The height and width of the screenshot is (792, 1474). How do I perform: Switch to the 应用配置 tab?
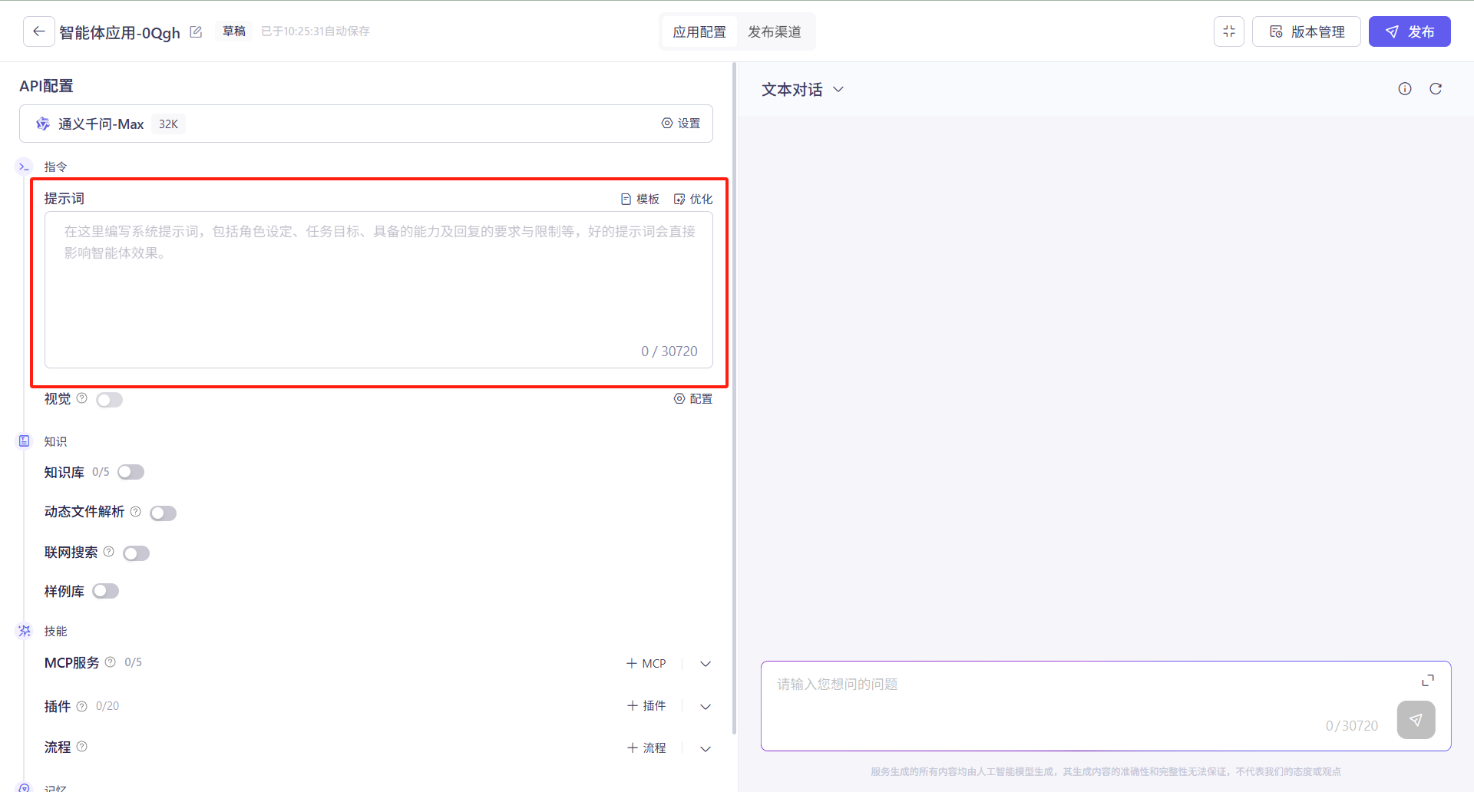(x=699, y=31)
